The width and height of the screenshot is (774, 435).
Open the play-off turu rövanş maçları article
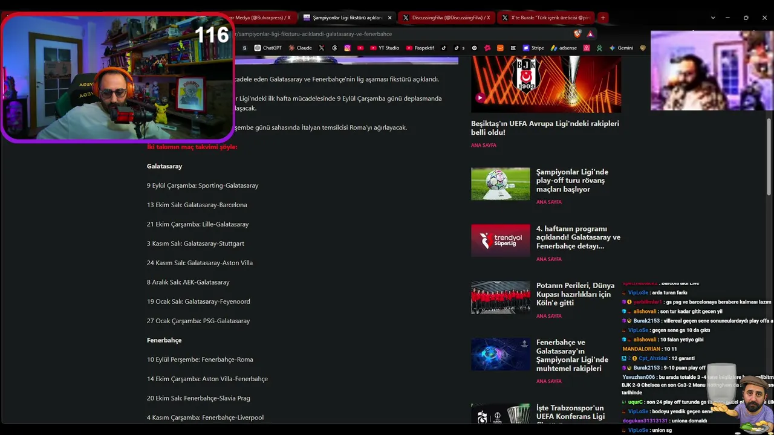572,181
